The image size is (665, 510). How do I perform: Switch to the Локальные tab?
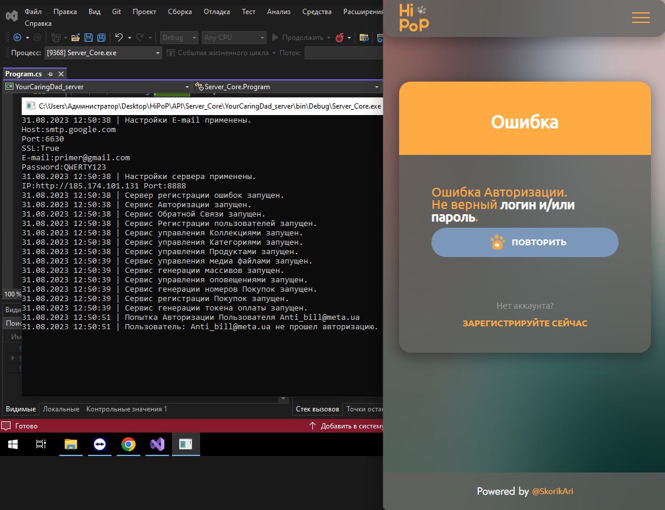click(61, 409)
